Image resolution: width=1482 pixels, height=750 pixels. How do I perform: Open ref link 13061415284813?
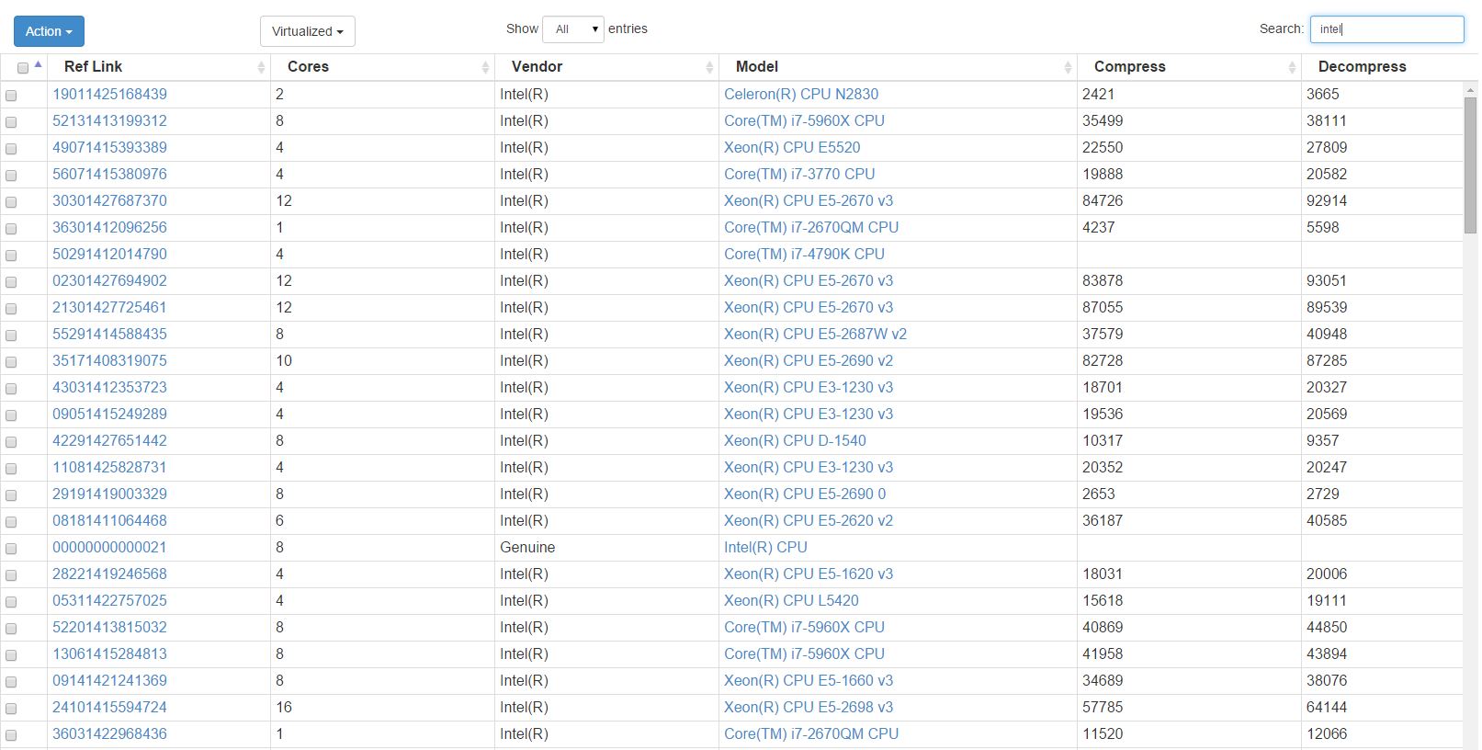(109, 653)
